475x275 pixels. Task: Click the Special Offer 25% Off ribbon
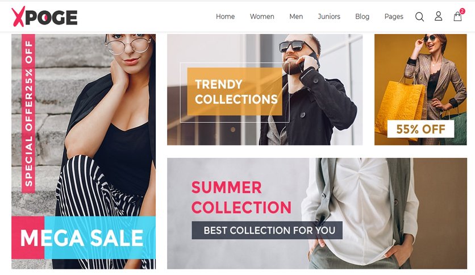click(28, 113)
